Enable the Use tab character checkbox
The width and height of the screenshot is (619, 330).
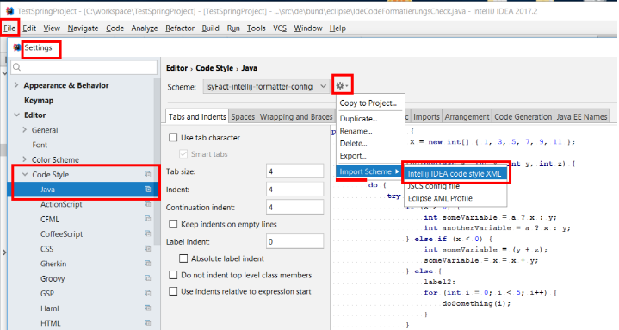173,138
